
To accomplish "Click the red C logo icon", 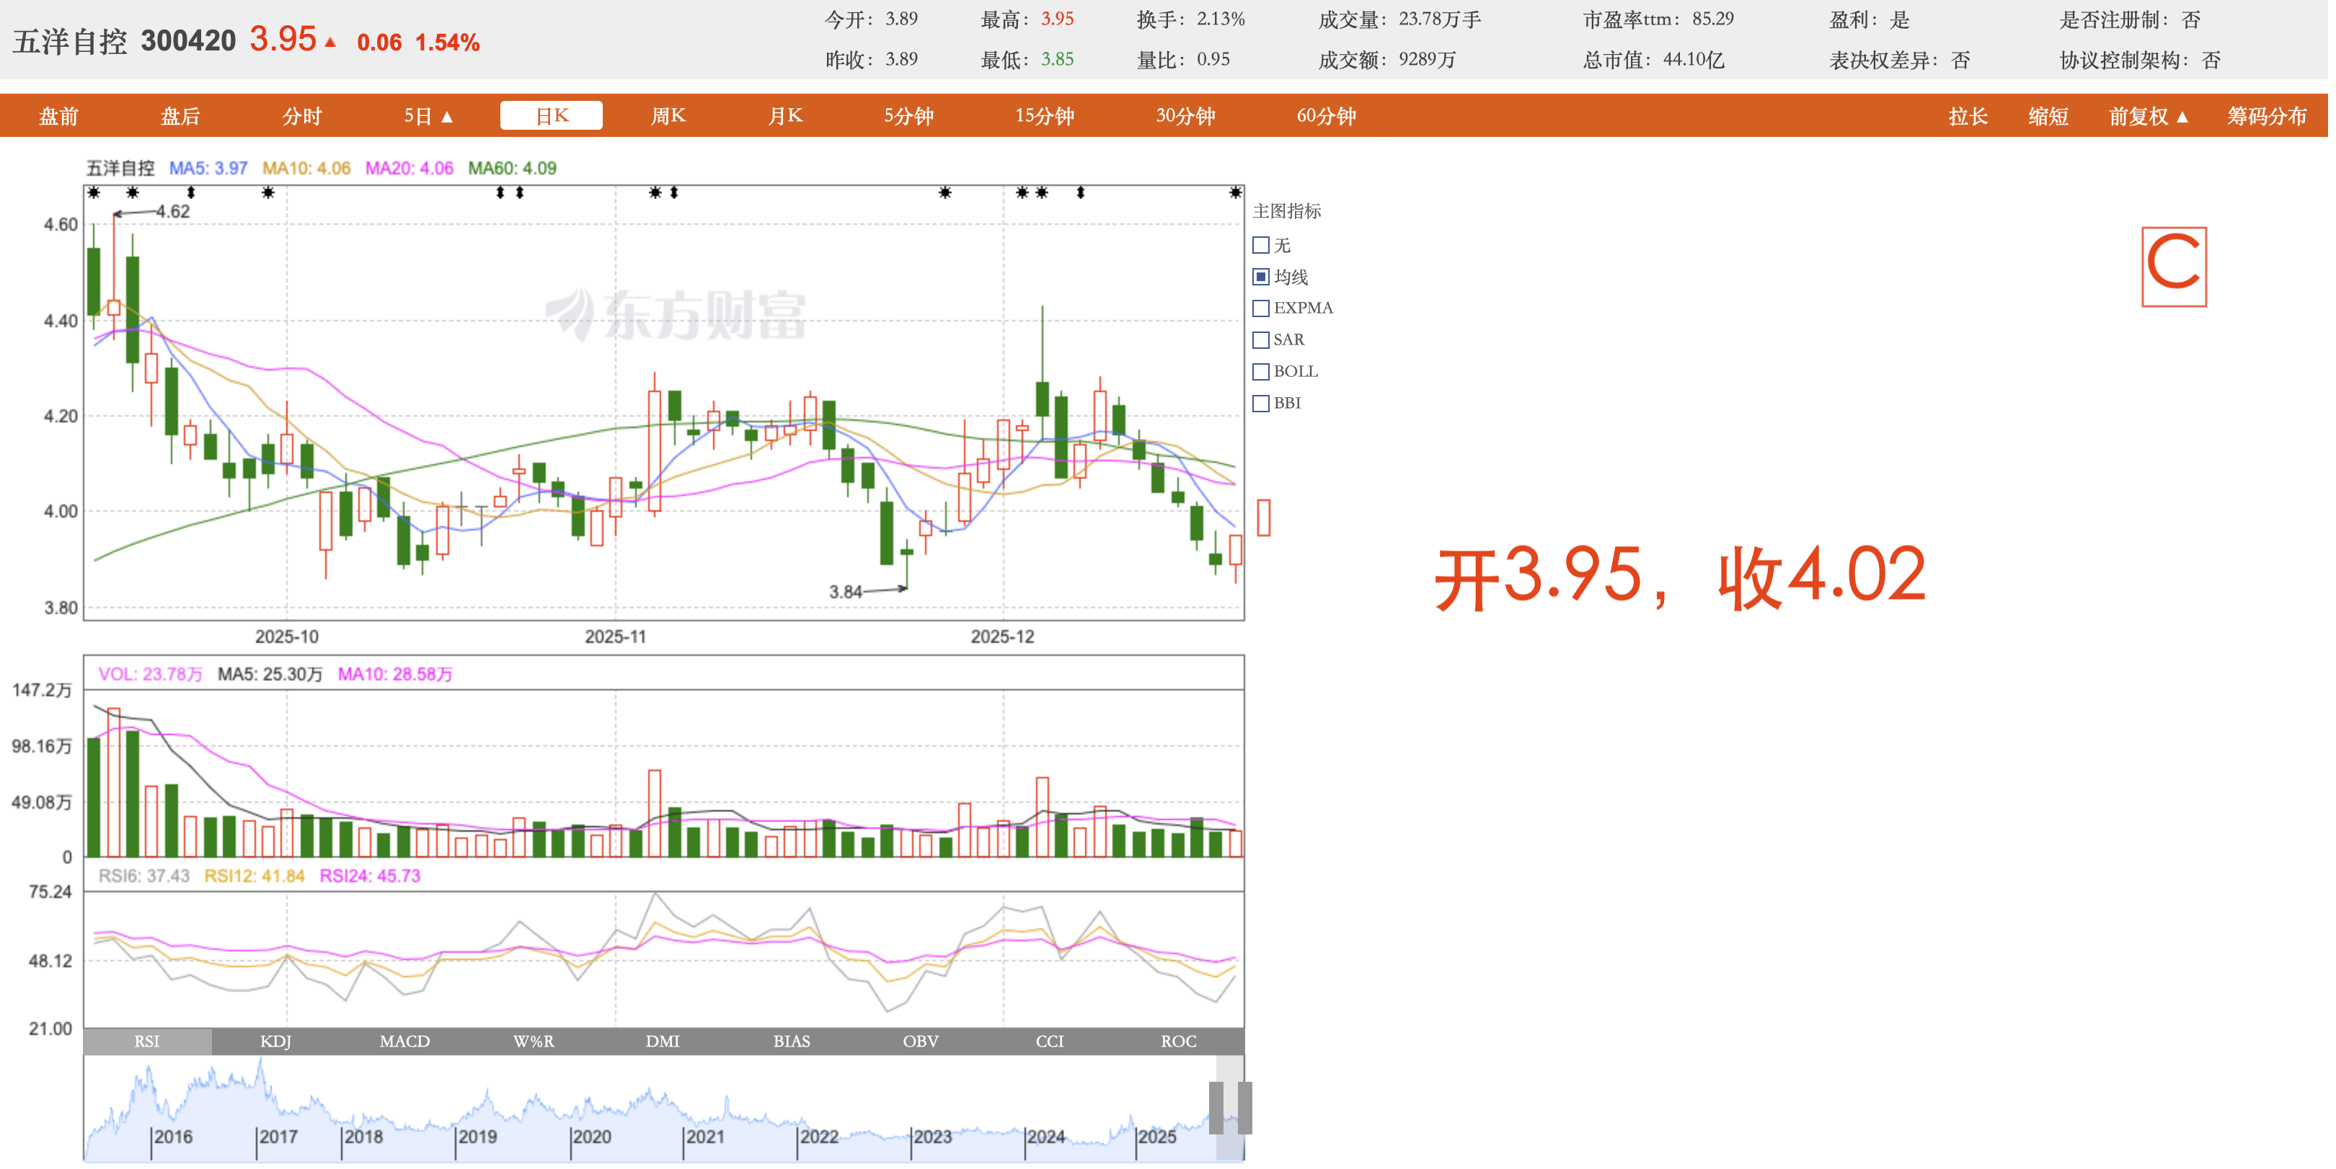I will click(x=2173, y=267).
